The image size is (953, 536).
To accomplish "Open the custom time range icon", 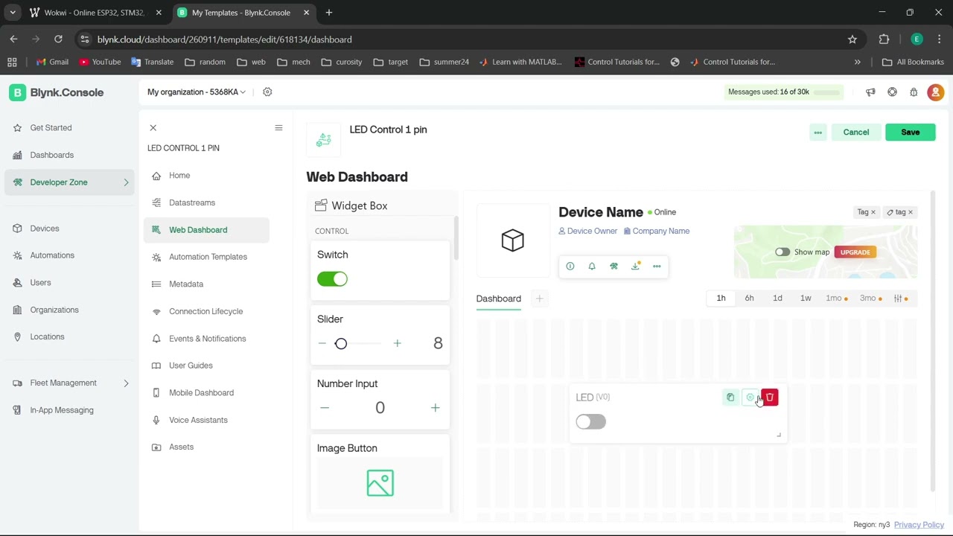I will pos(901,299).
